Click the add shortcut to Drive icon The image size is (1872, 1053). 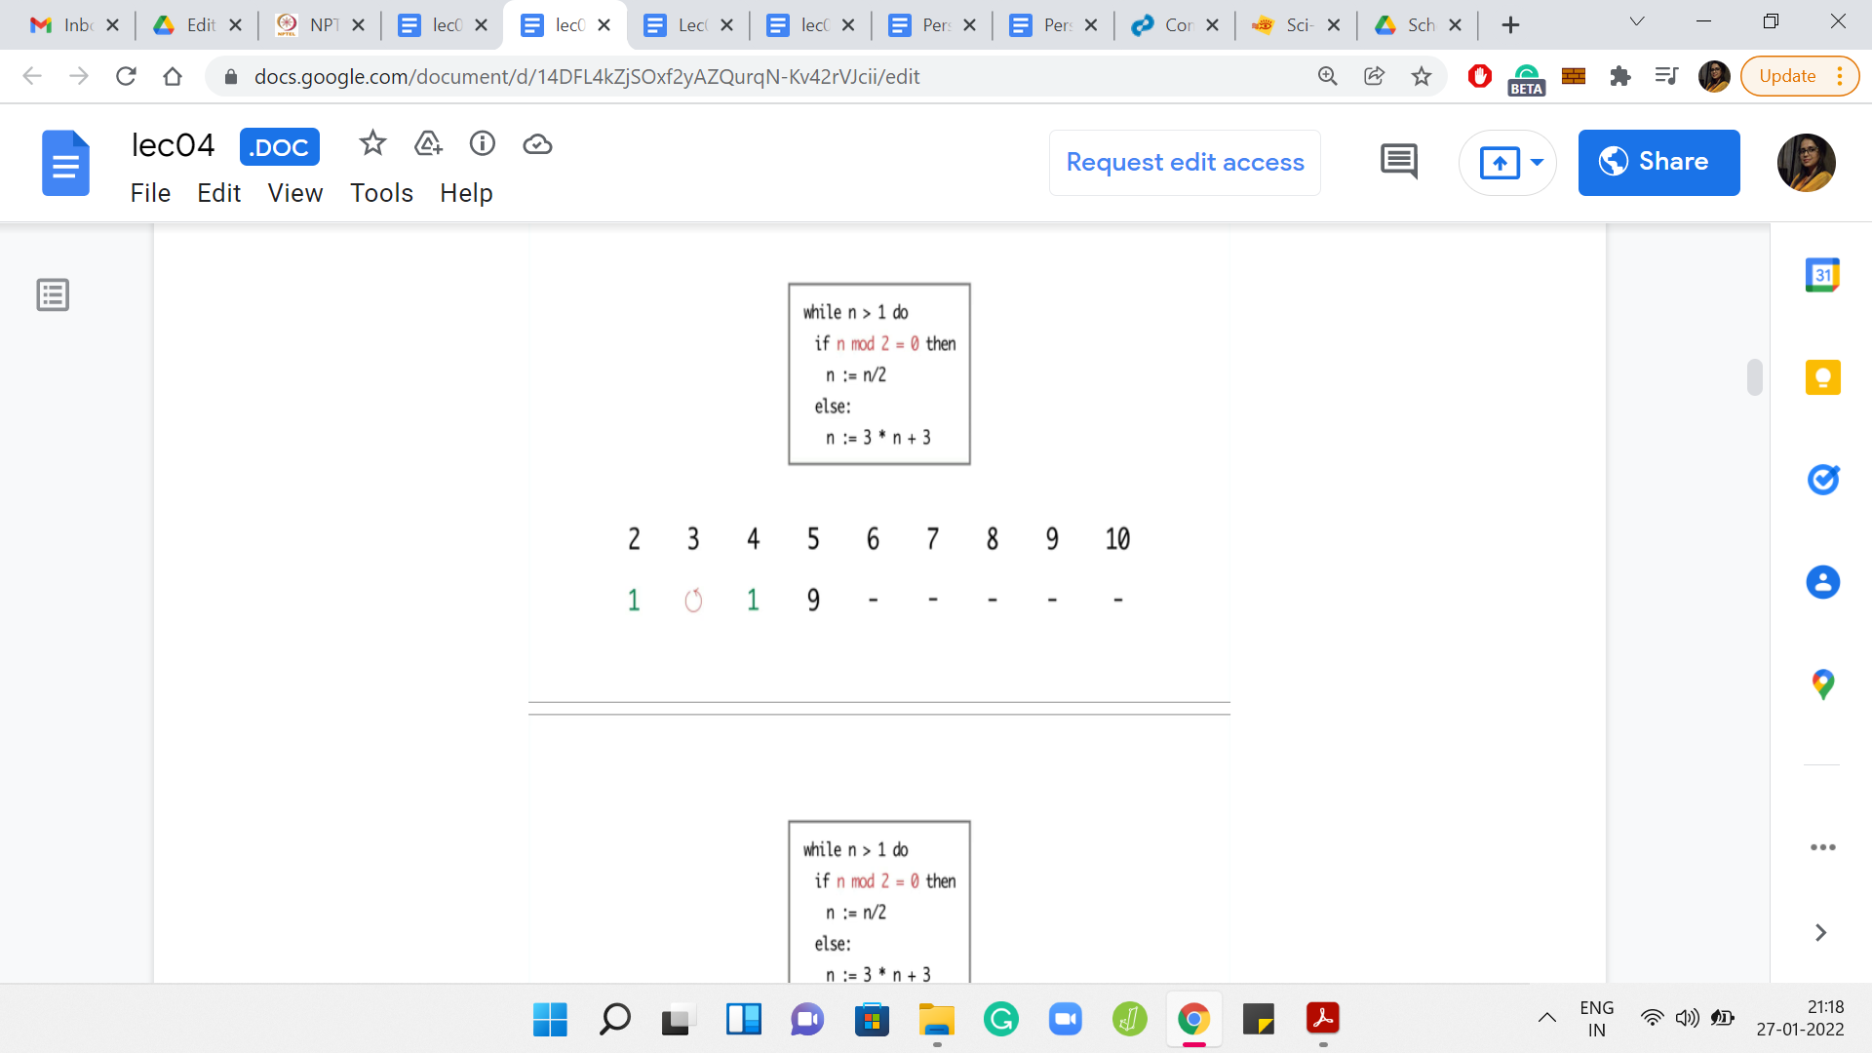(x=428, y=144)
